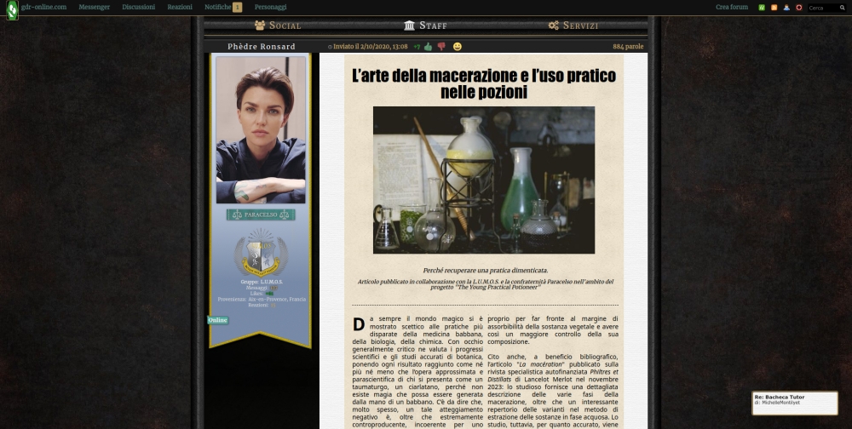Open the Social dropdown menu
This screenshot has width=852, height=429.
pyautogui.click(x=278, y=26)
